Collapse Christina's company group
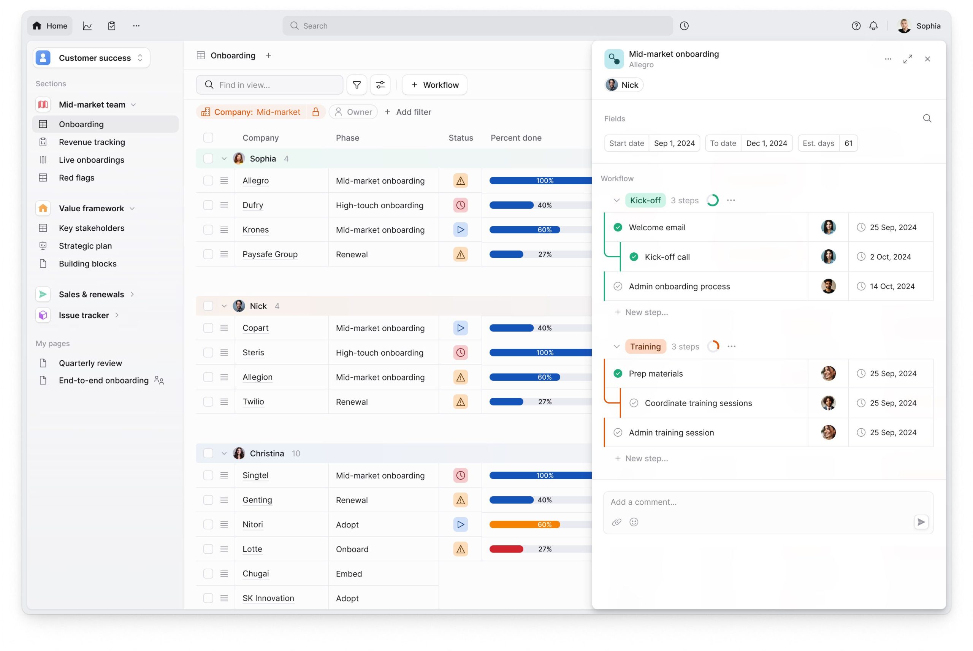Viewport: 973px width, 651px height. pos(225,453)
